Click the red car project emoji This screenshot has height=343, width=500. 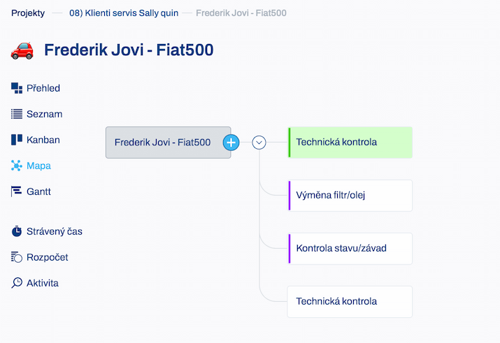pyautogui.click(x=22, y=50)
